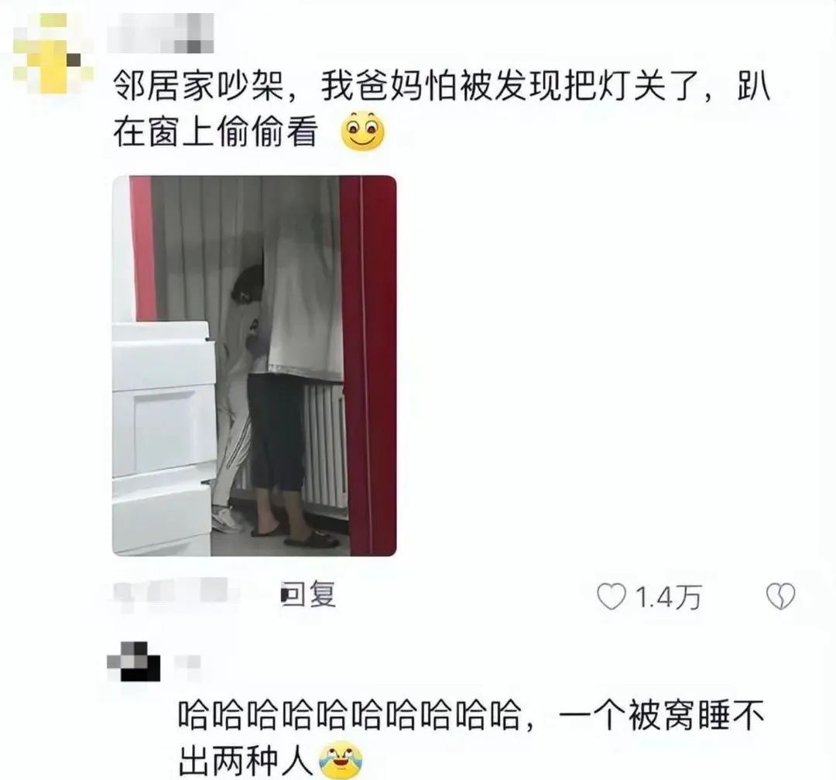Select the reply text 哈哈哈哈哈哈
The width and height of the screenshot is (836, 780).
(x=471, y=737)
